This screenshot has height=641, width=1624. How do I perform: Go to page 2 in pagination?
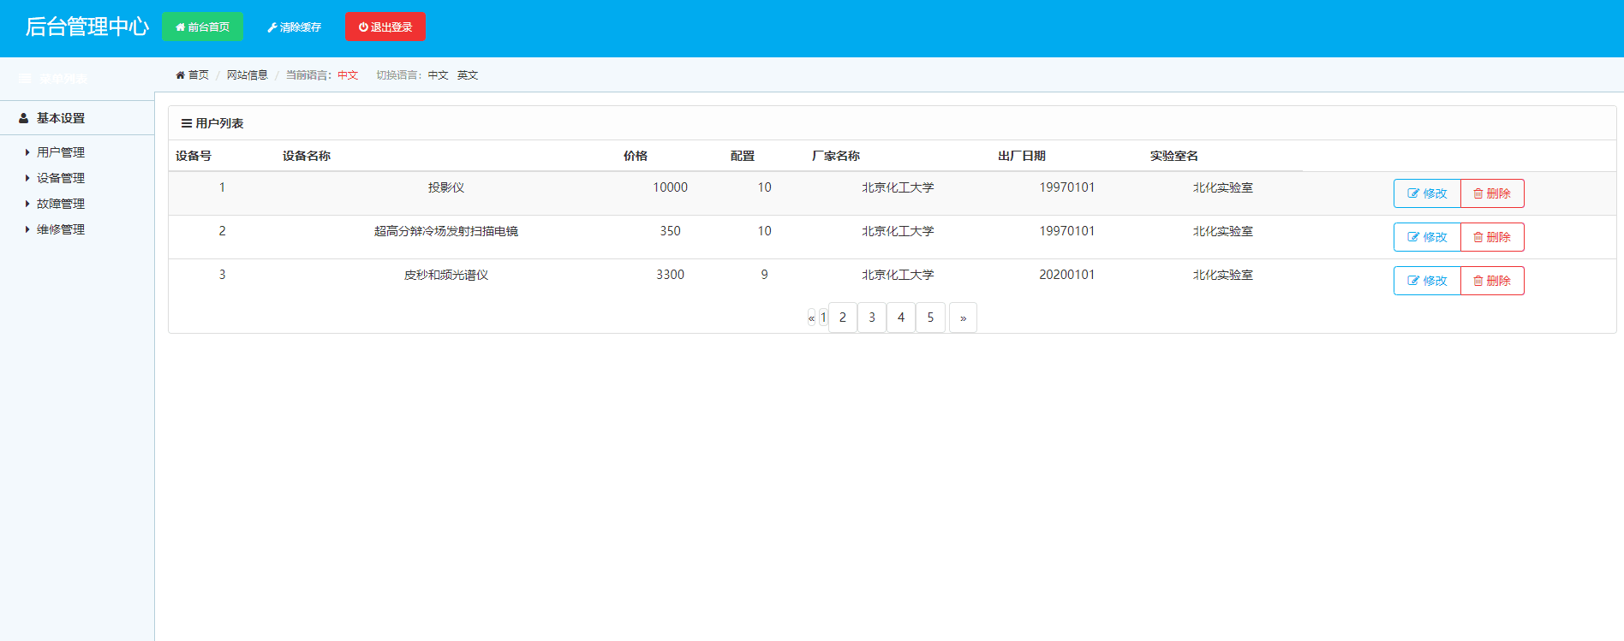pos(843,318)
